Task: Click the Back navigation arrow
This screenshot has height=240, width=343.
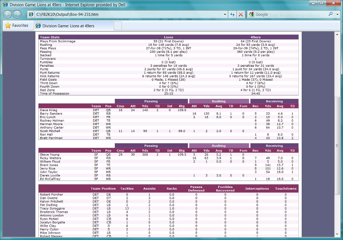Action: [x=7, y=14]
